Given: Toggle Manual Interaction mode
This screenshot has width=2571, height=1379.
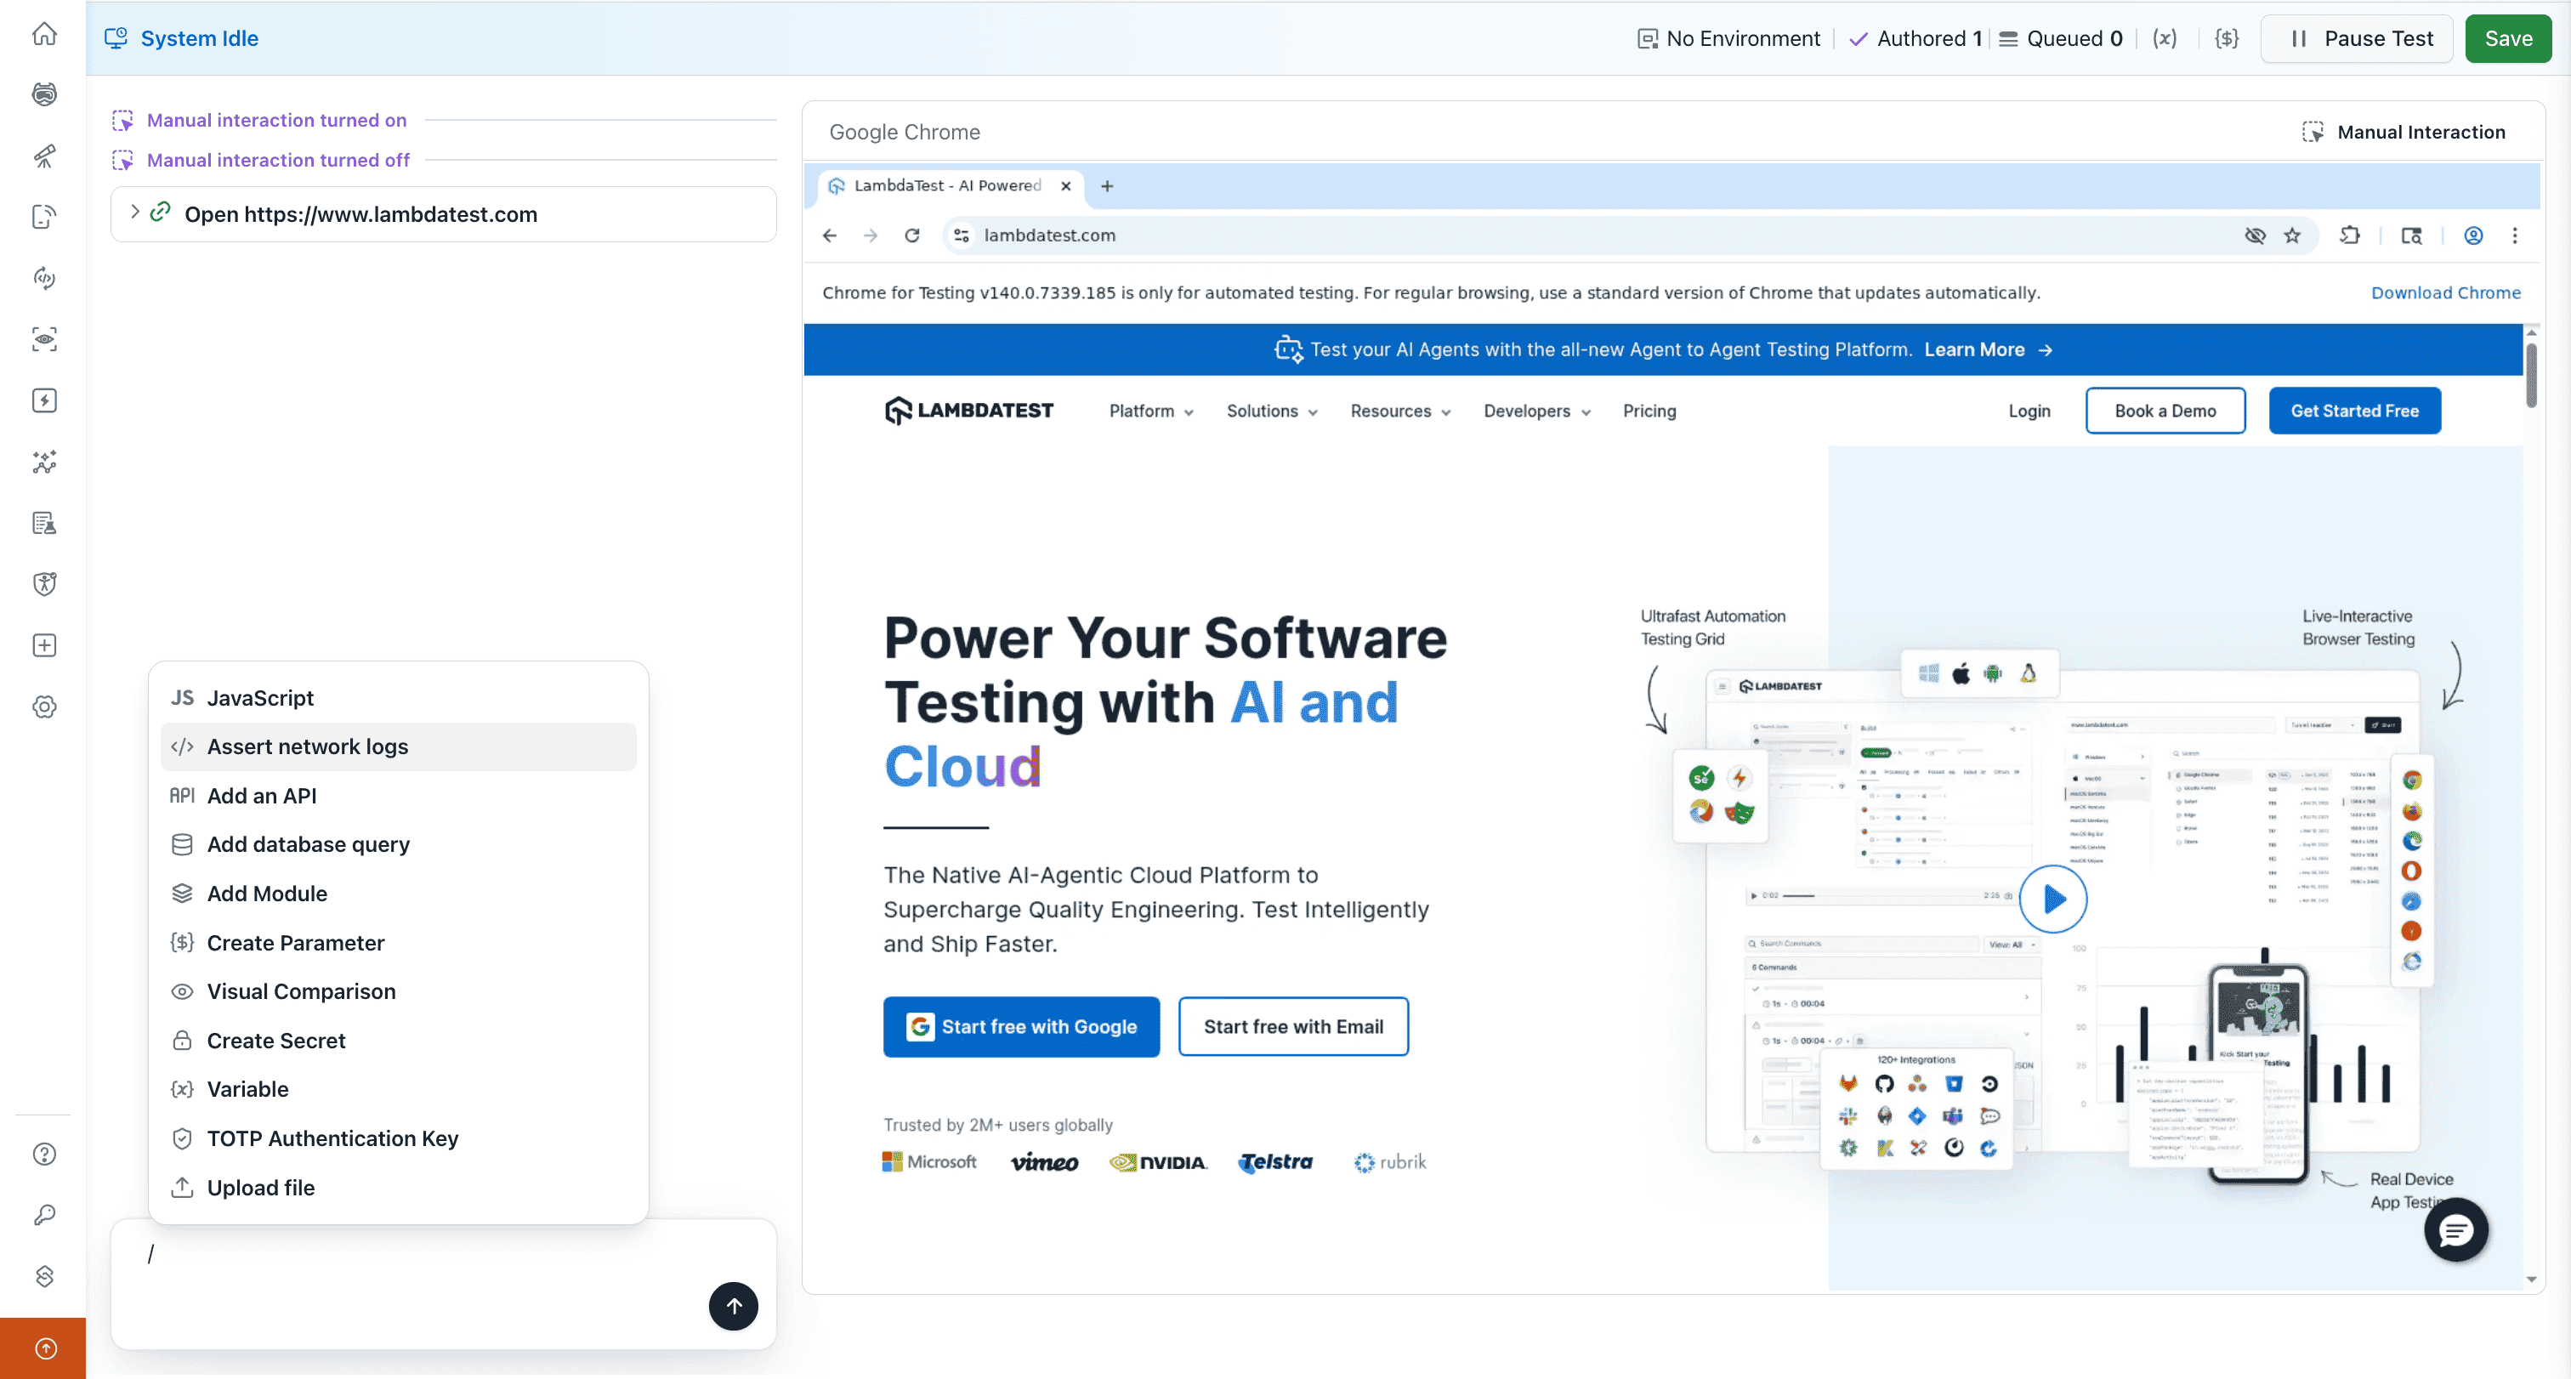Looking at the screenshot, I should (2404, 133).
